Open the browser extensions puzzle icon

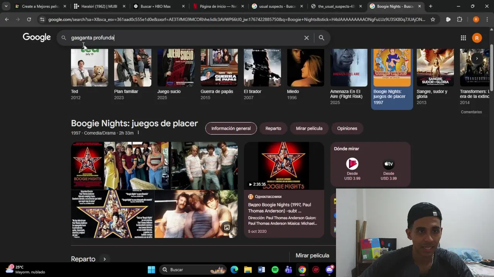point(459,19)
